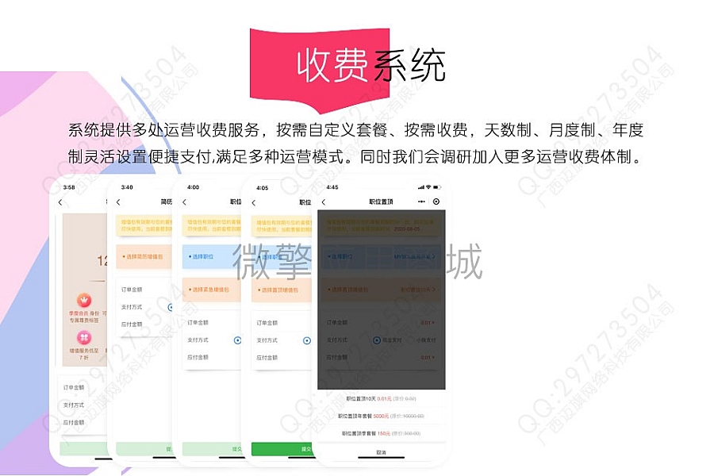Open the three-dots menu on 职位置顶 screen
Image resolution: width=714 pixels, height=476 pixels.
click(422, 202)
